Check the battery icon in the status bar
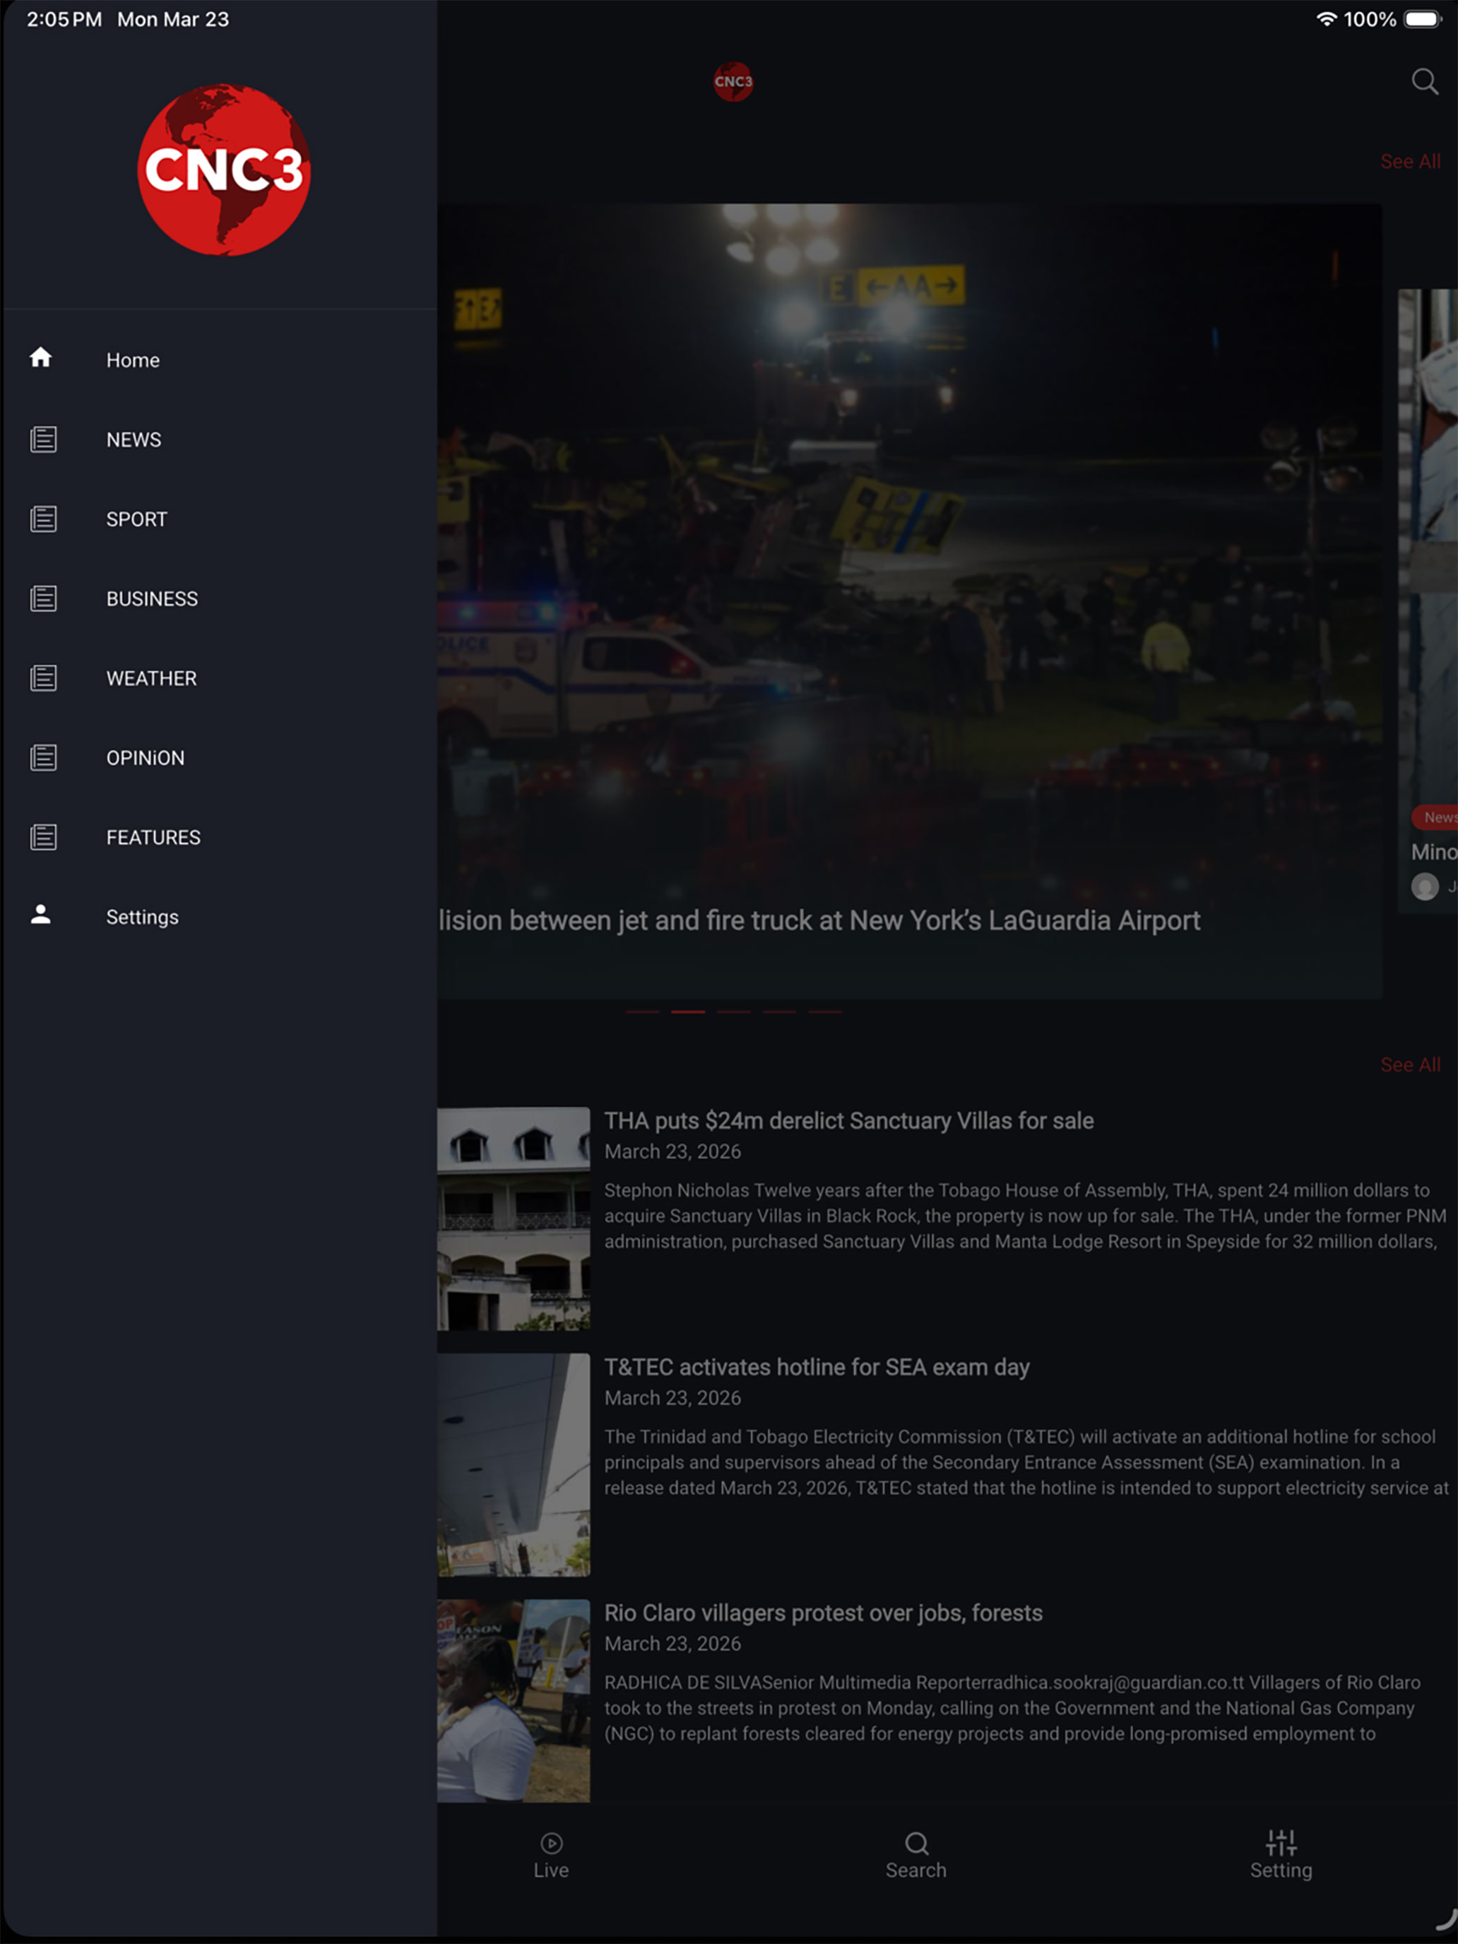 click(x=1423, y=19)
